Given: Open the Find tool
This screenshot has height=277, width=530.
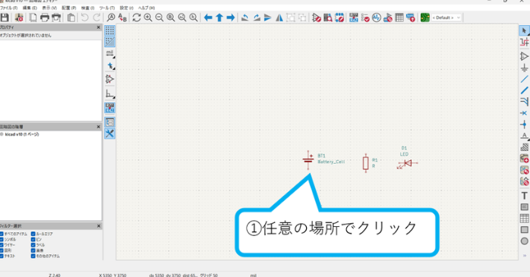Looking at the screenshot, I should pos(111,17).
